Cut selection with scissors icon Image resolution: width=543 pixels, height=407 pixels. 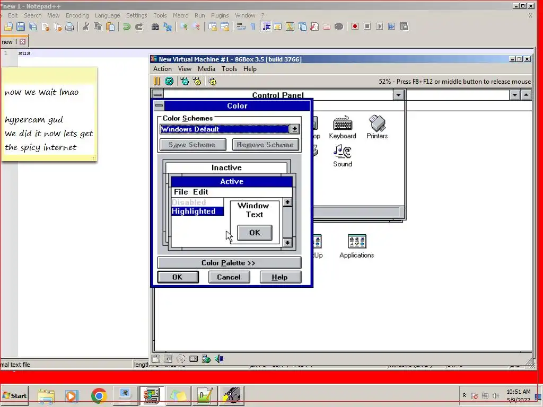coord(85,26)
